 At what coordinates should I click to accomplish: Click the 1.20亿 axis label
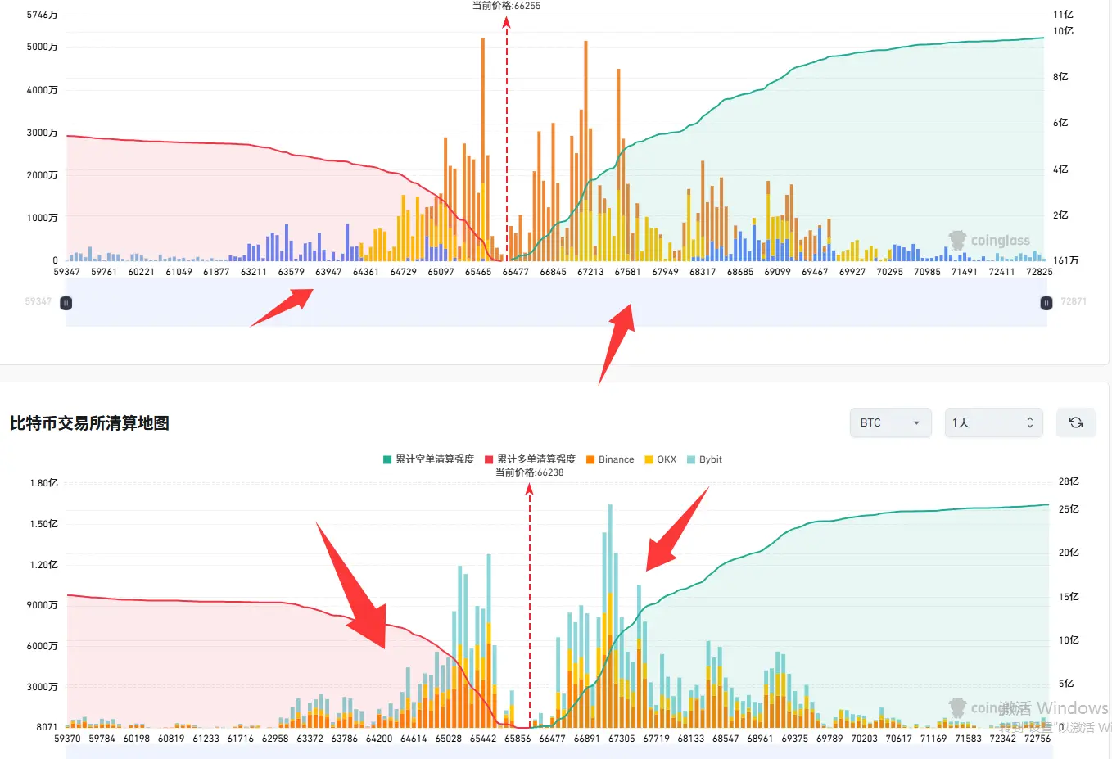coord(43,565)
